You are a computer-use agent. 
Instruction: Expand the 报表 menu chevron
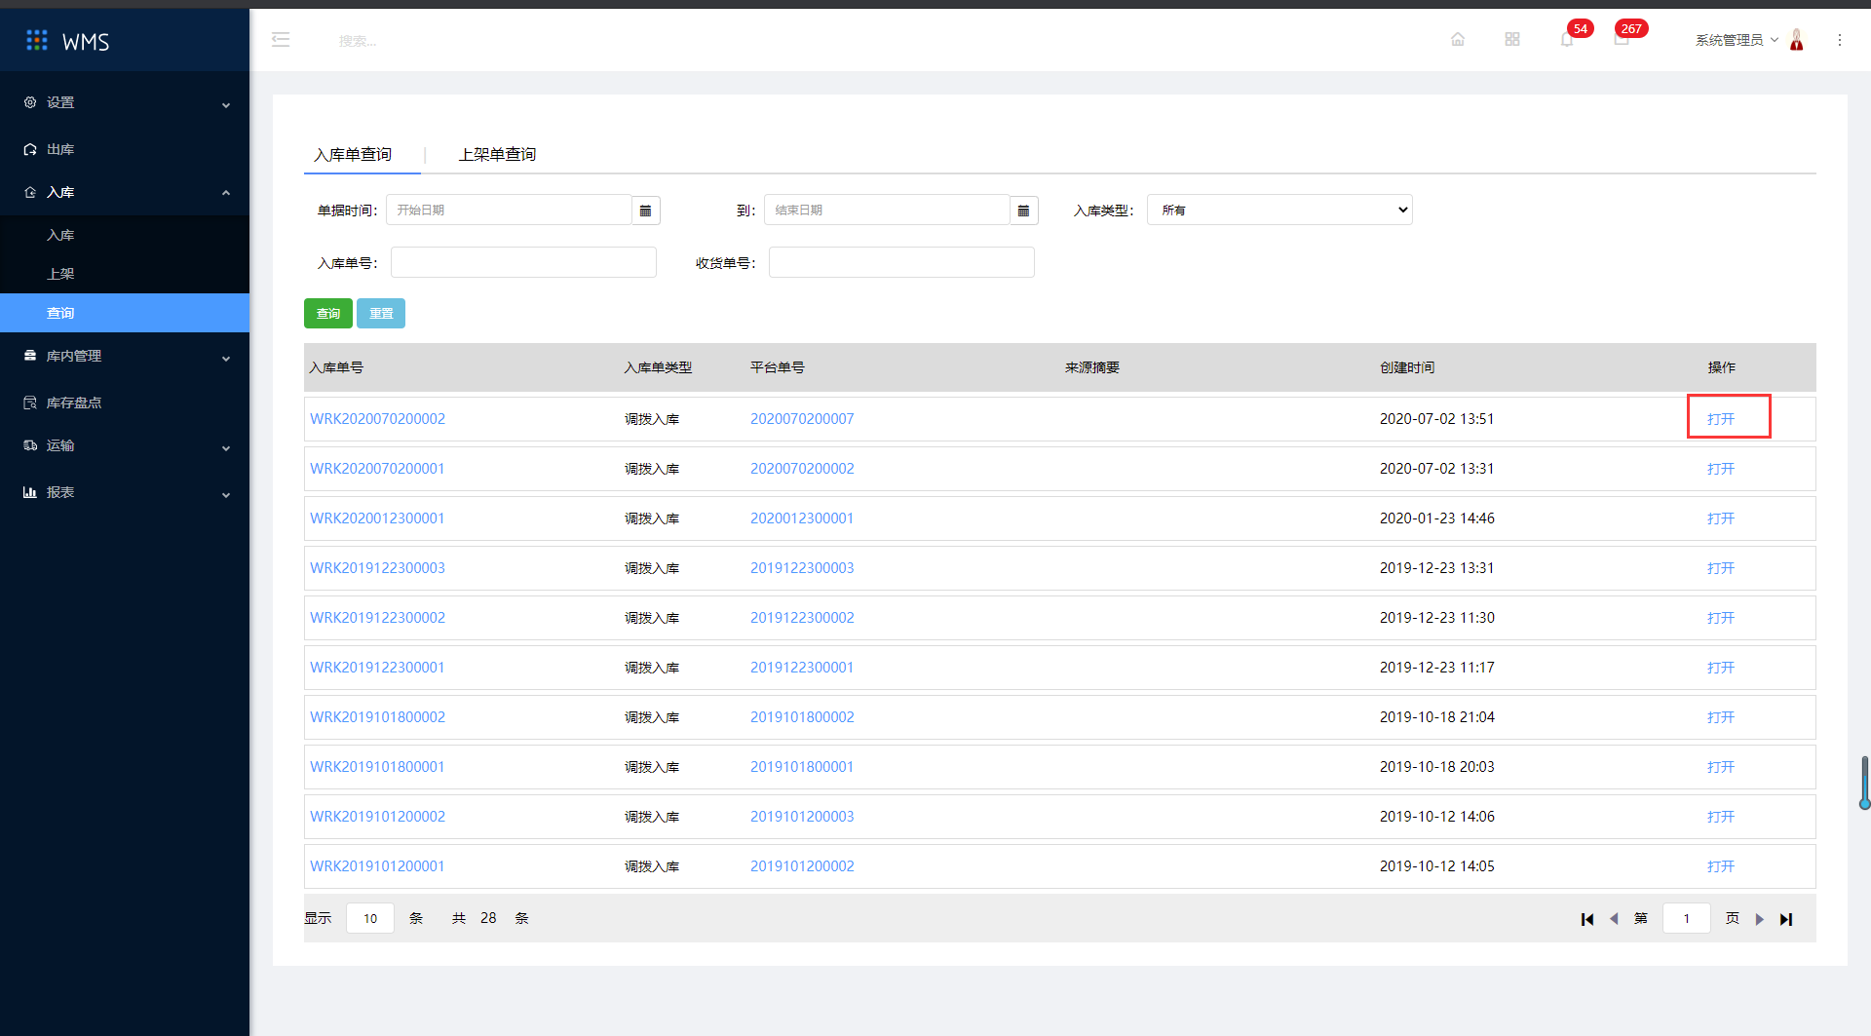[226, 495]
